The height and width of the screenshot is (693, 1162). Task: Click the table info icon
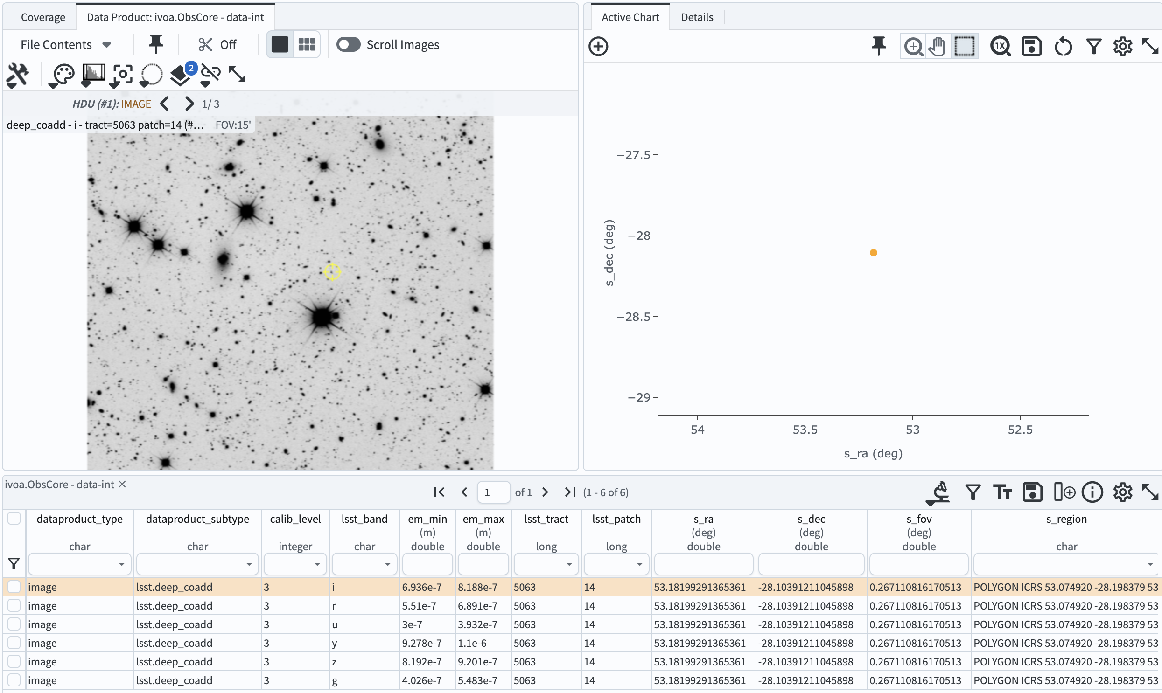[x=1092, y=492]
